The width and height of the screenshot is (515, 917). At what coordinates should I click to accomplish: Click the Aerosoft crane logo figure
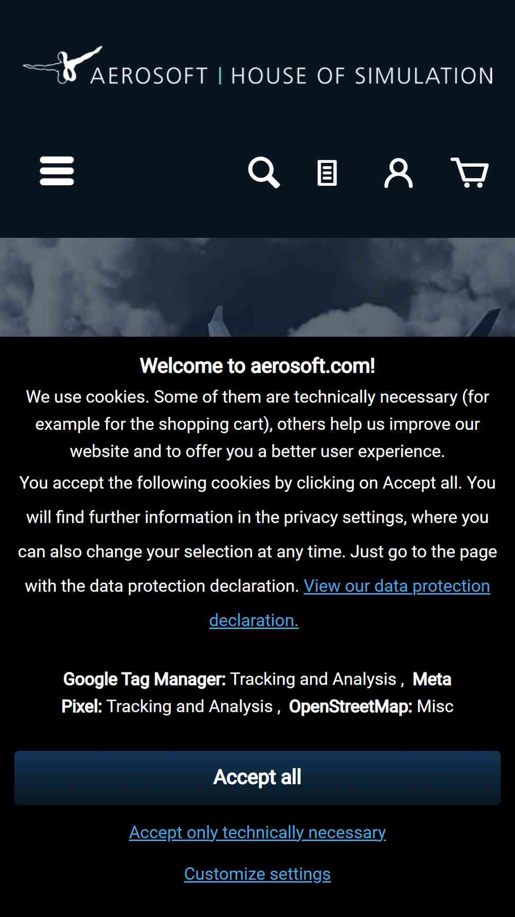pos(63,65)
